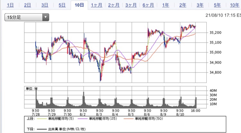Click the 出来高 単位 legend text
This screenshot has width=241, height=133.
(x=67, y=129)
